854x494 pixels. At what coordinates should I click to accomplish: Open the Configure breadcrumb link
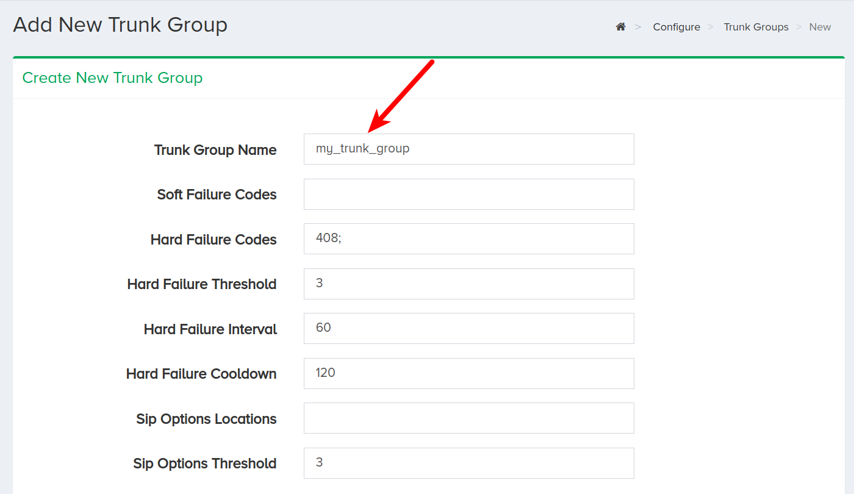click(676, 27)
